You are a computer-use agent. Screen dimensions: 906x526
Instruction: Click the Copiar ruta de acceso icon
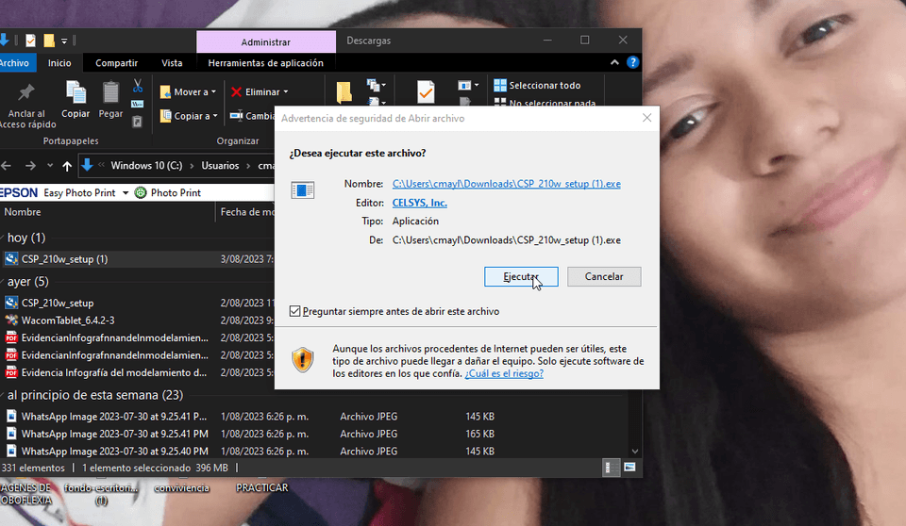pos(138,104)
